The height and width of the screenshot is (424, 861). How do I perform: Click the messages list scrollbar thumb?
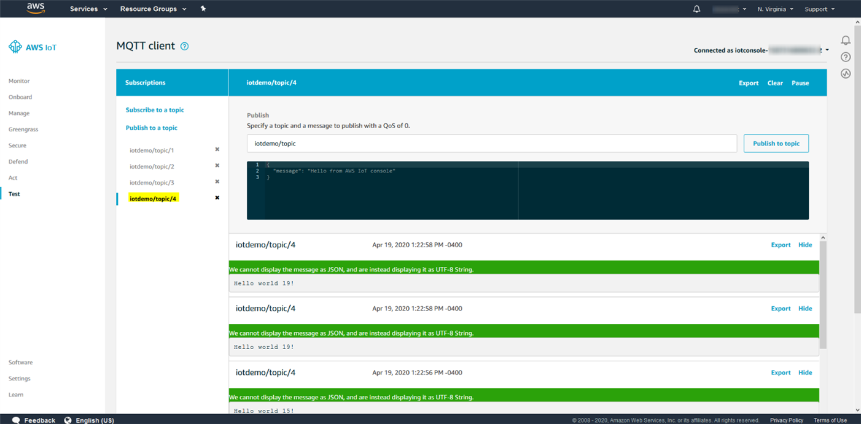(x=823, y=295)
